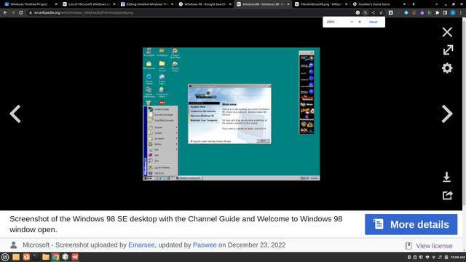Download this Windows98.png file
Viewport: 466px width, 262px height.
click(446, 177)
